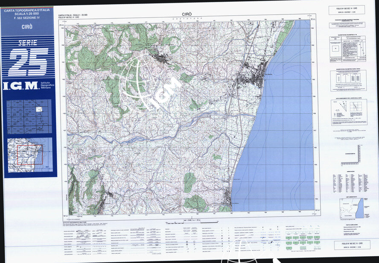Click the magnetic declination diagram
This screenshot has height=263, width=379.
[x=349, y=112]
